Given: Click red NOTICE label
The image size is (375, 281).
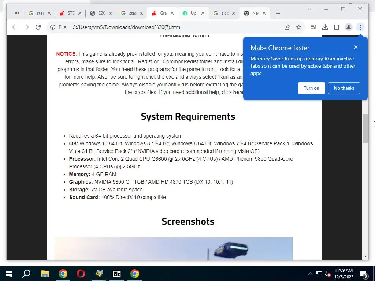Looking at the screenshot, I should coord(66,54).
